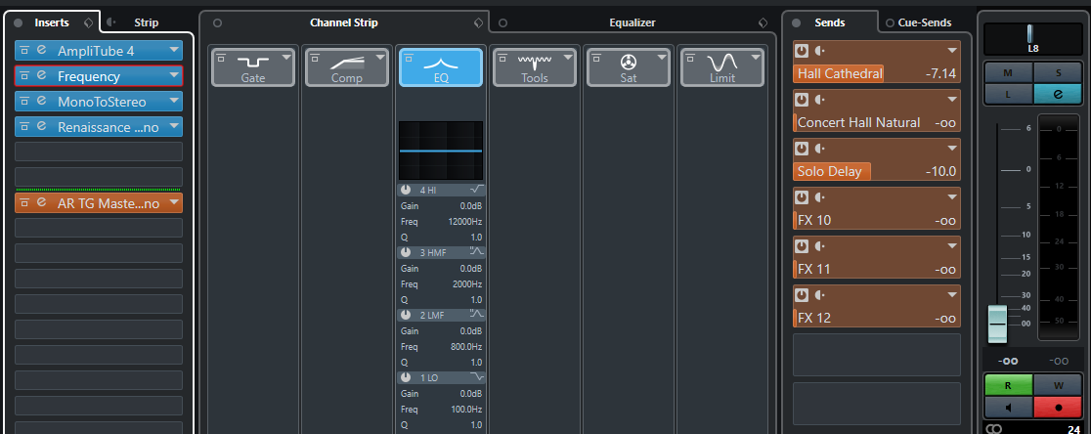Bypass the Renaissance insert
This screenshot has width=1091, height=434.
pyautogui.click(x=24, y=127)
